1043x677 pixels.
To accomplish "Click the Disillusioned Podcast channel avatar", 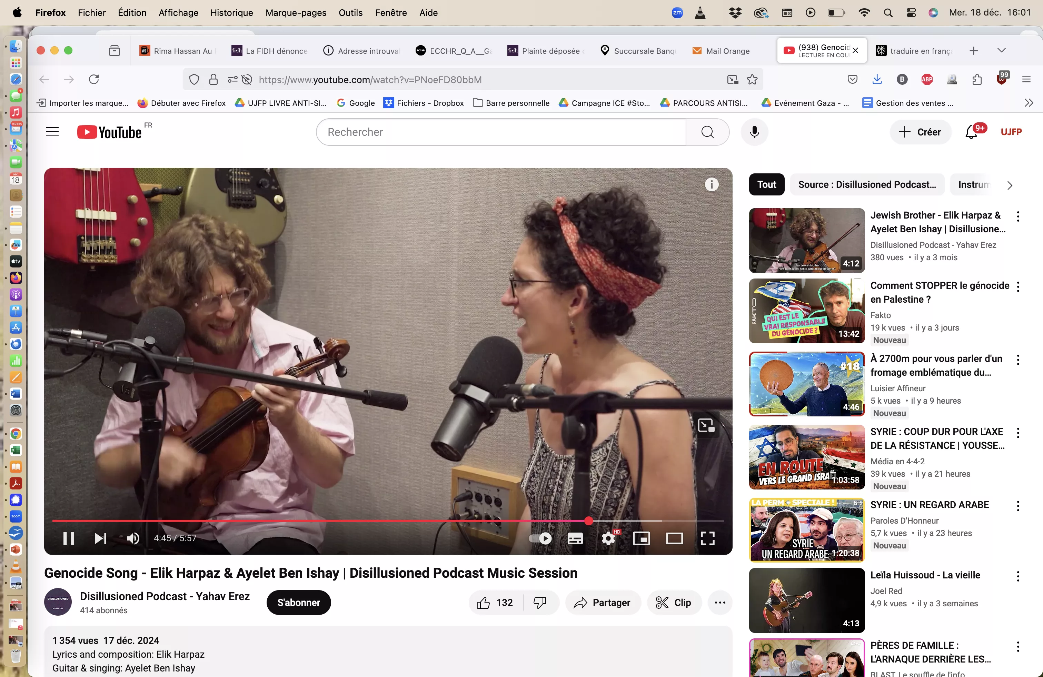I will tap(58, 602).
